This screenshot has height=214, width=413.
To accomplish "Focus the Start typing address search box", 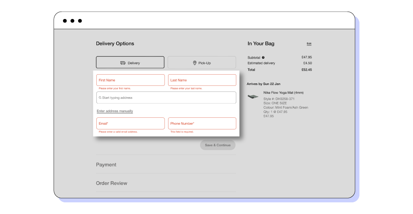I will (x=166, y=98).
